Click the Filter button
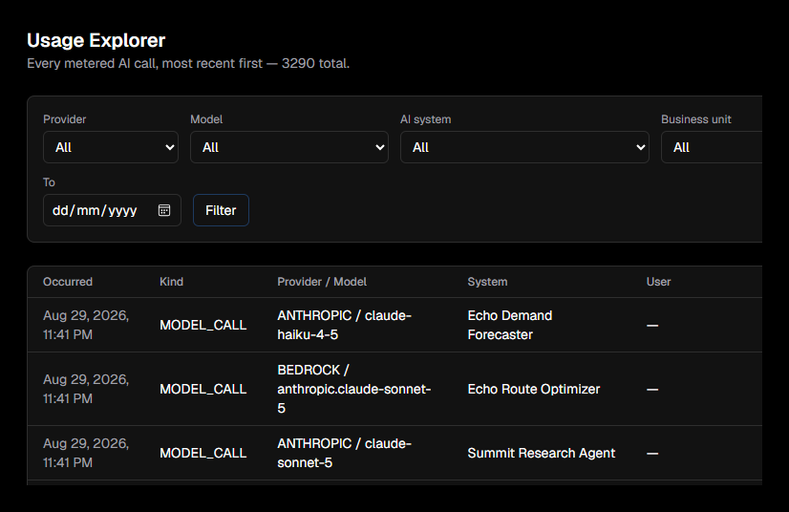This screenshot has height=512, width=789. (x=221, y=210)
